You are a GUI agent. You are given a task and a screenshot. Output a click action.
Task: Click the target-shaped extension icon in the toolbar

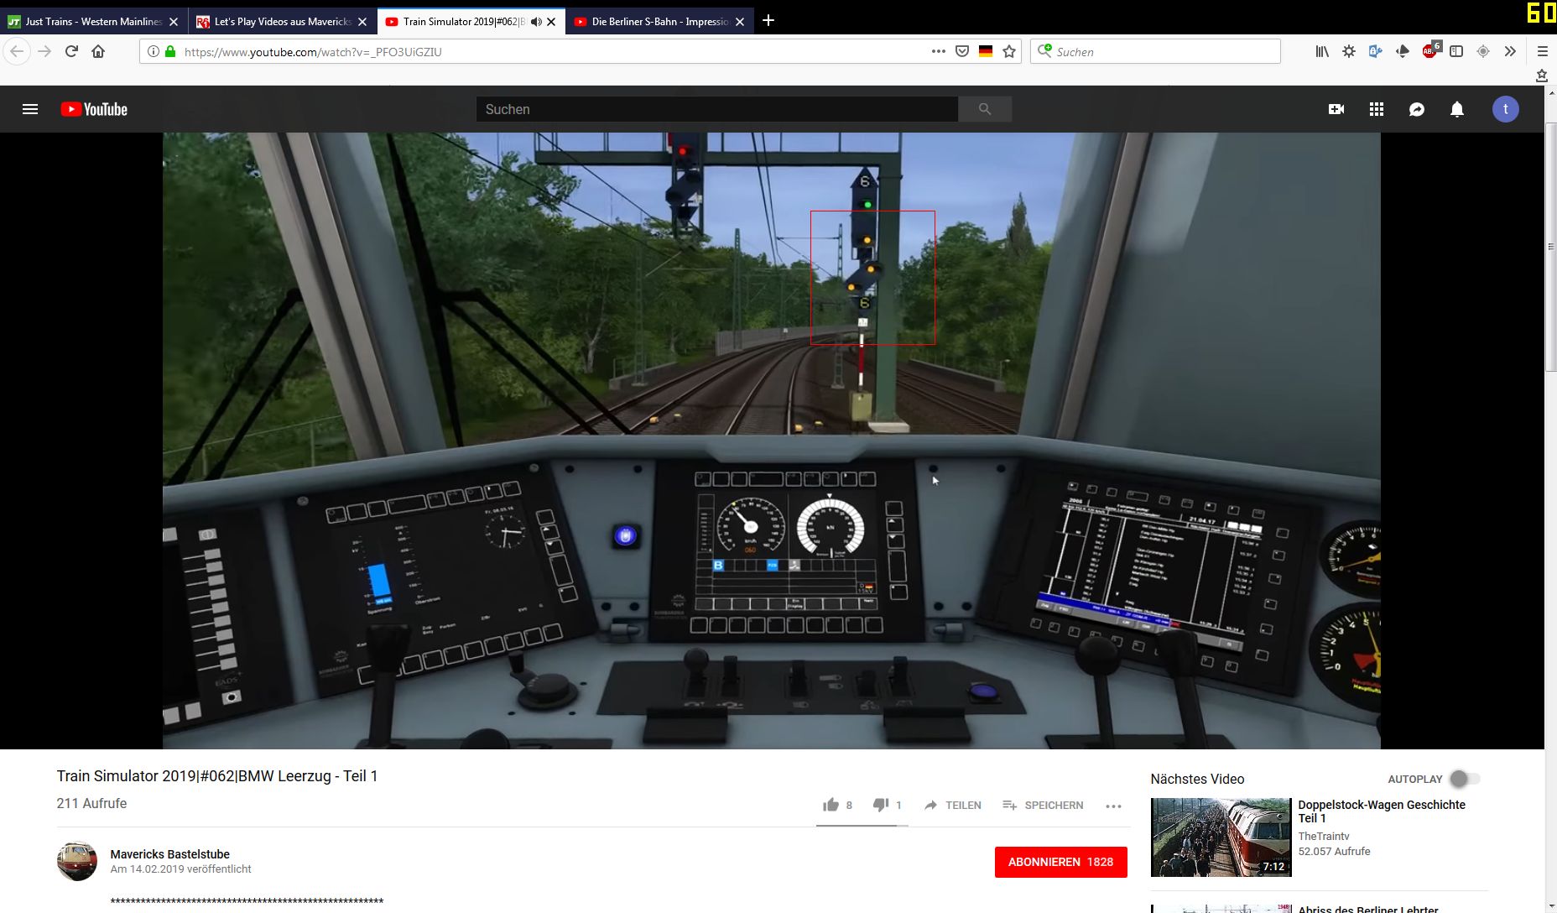[1483, 51]
